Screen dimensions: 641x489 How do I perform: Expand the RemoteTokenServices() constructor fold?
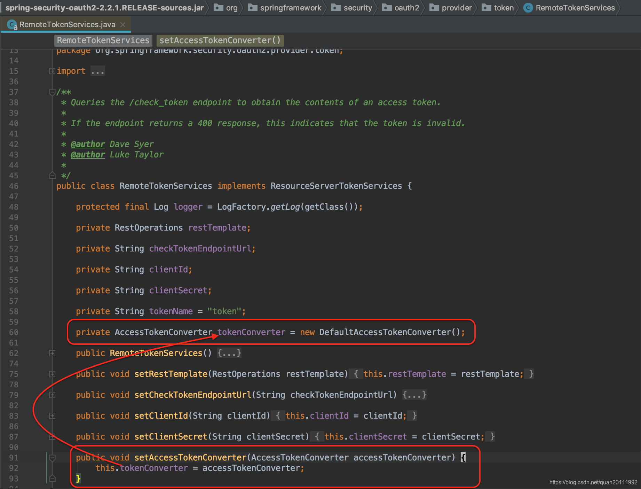pos(52,353)
